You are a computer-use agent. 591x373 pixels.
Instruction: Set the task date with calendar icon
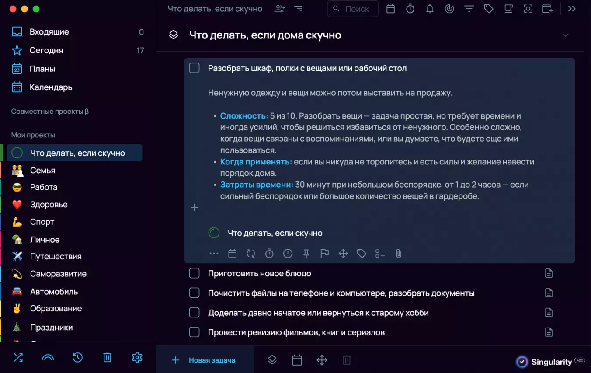[233, 254]
